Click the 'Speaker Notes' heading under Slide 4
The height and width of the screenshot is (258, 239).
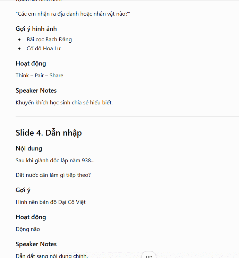click(36, 244)
